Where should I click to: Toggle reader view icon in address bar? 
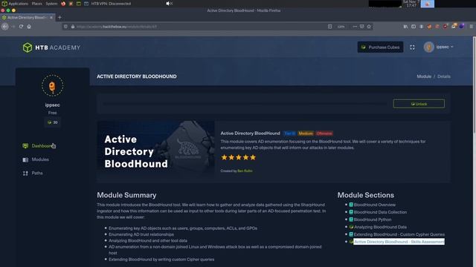tap(329, 27)
